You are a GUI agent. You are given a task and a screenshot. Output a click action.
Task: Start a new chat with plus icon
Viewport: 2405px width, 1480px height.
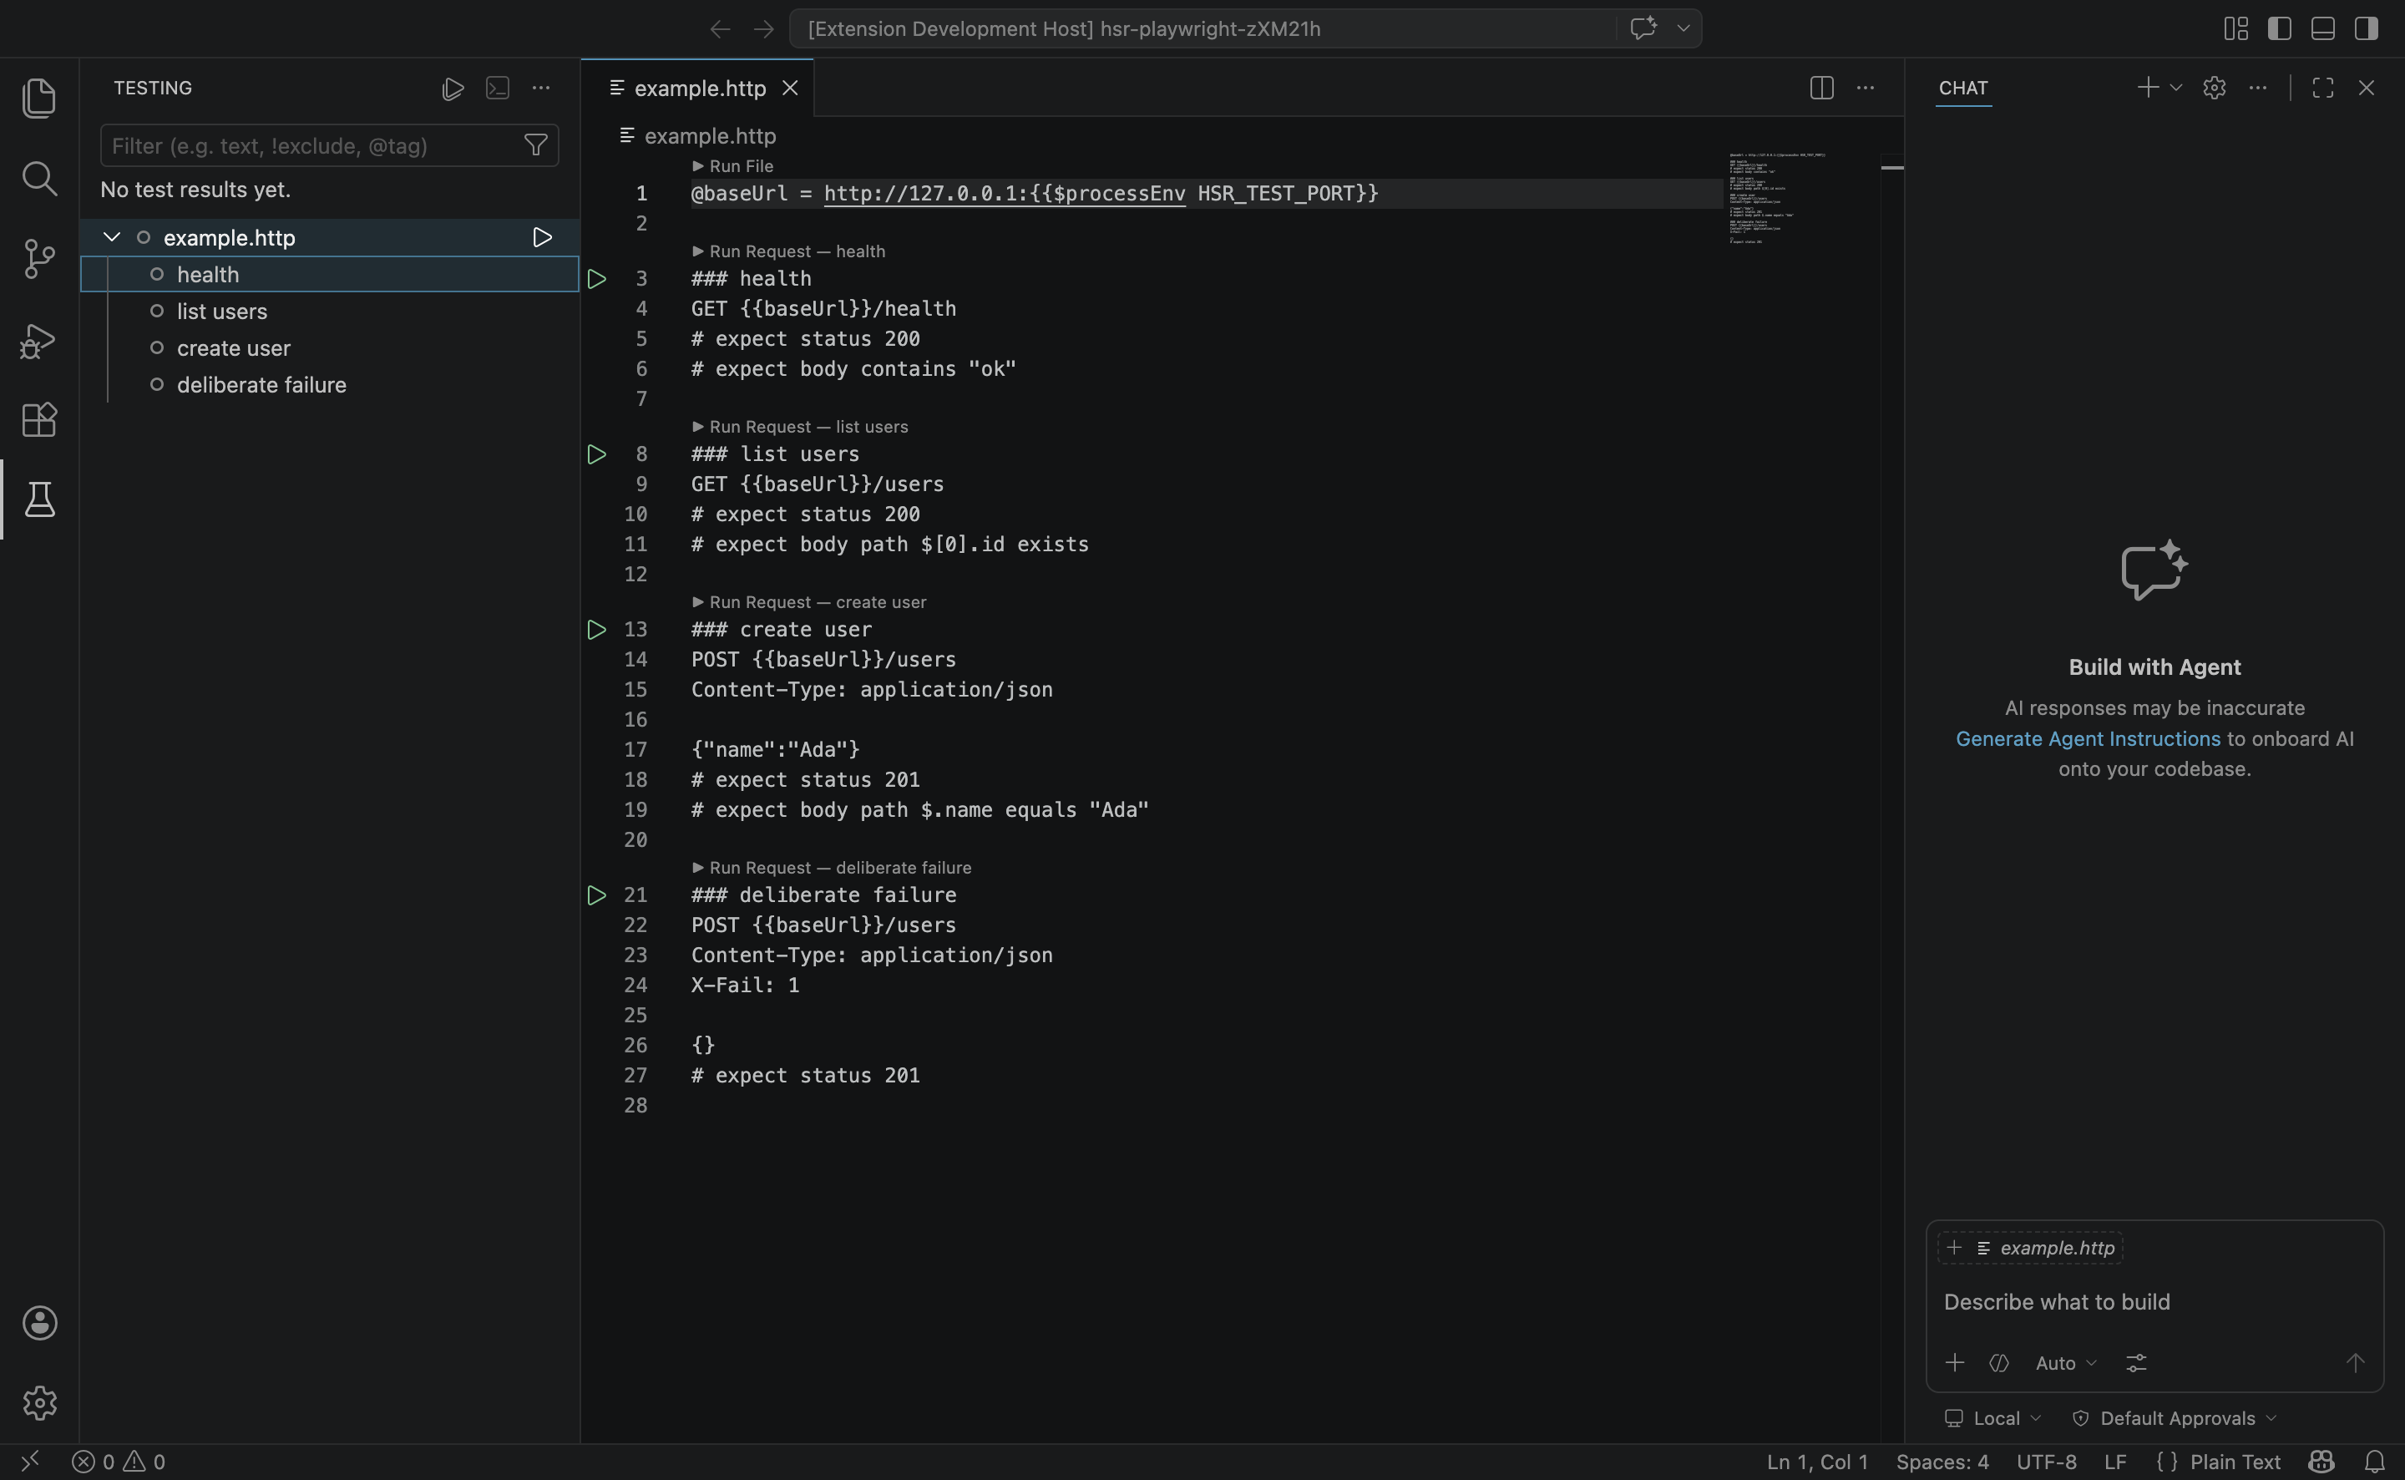click(2148, 88)
